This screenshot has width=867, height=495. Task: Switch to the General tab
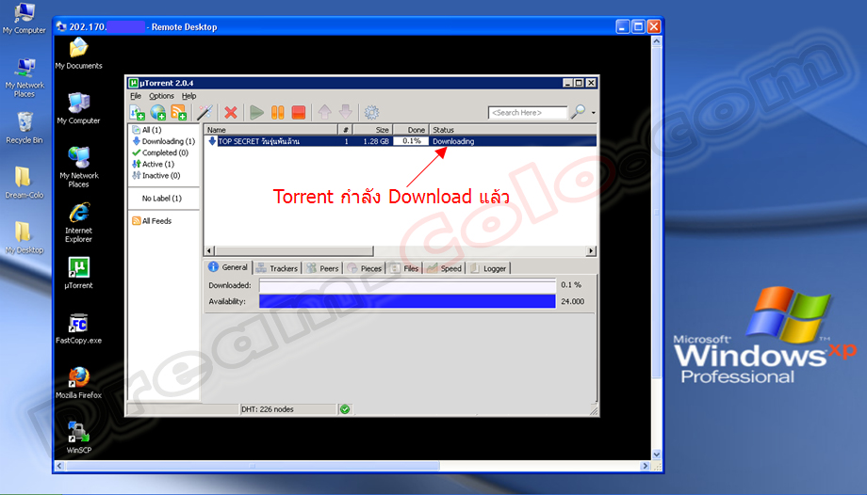(x=228, y=267)
